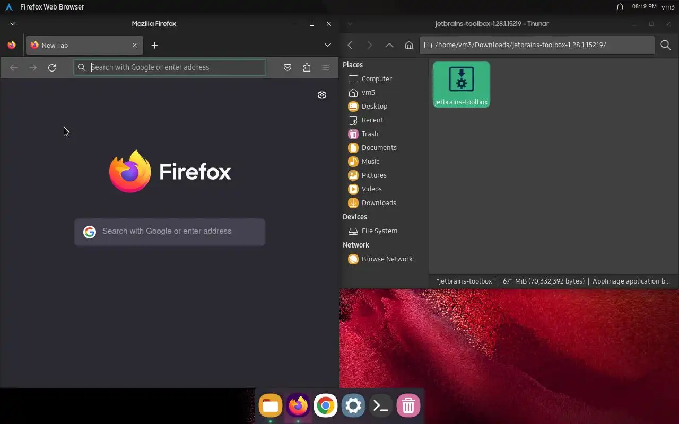Click Firefox back navigation arrow

[14, 67]
